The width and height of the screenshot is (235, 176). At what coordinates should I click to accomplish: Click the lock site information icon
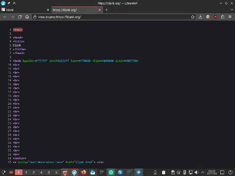tap(34, 17)
